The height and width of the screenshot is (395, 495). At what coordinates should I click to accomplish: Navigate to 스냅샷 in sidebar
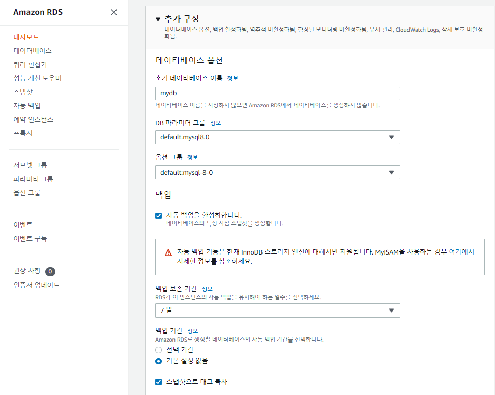click(23, 92)
